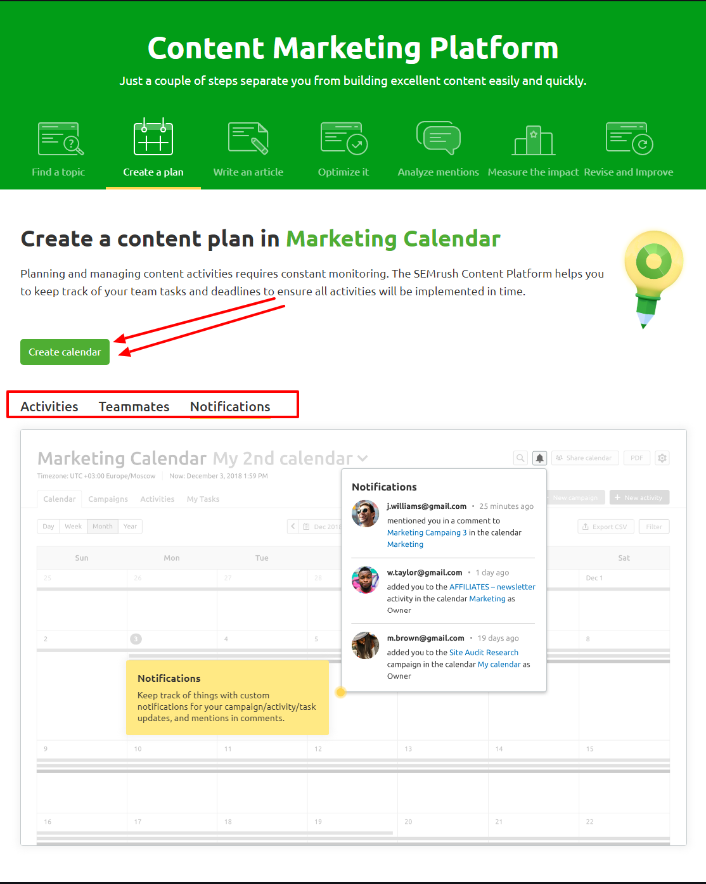Click the New activity button

click(x=639, y=497)
